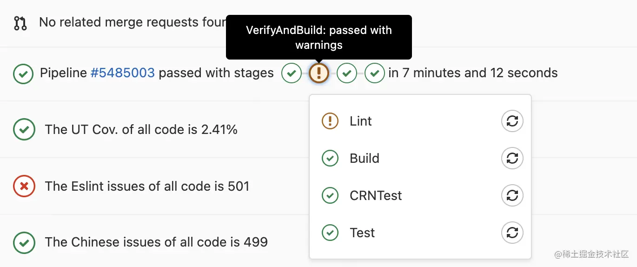Viewport: 637px width, 267px height.
Task: Click the pipeline passed status icon
Action: point(23,73)
